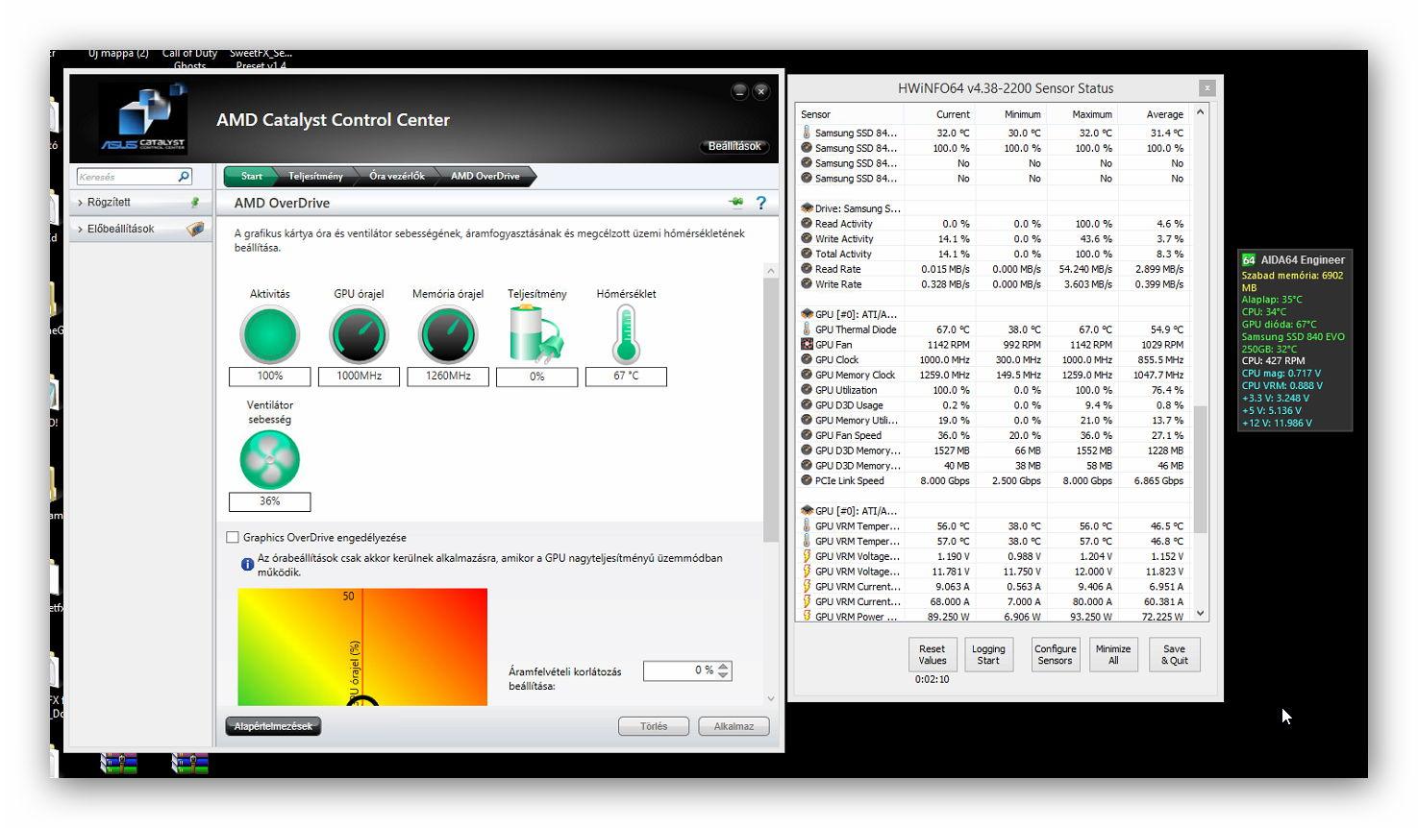
Task: Click the Rögzített pin icon
Action: (x=195, y=203)
